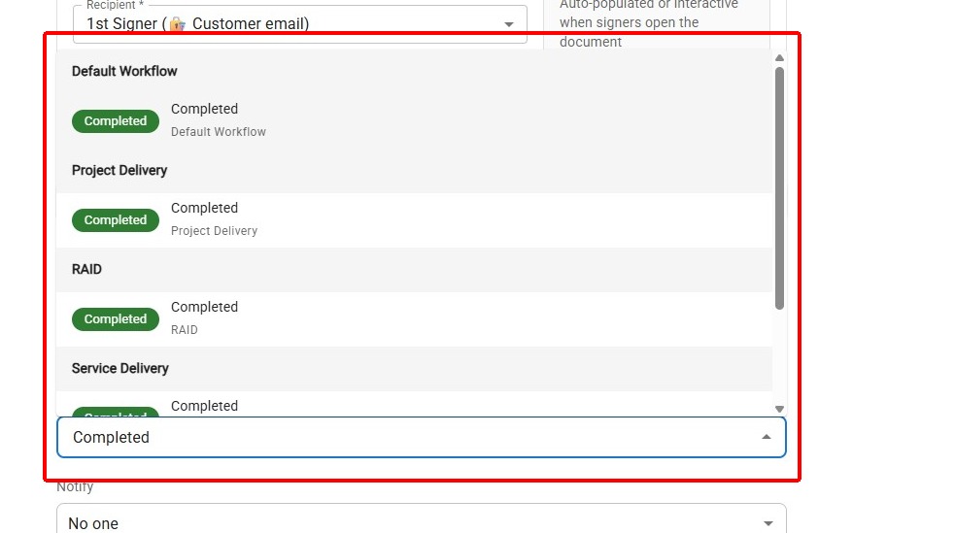Click the Service Delivery group header
Screen dimensions: 955x533
click(120, 368)
